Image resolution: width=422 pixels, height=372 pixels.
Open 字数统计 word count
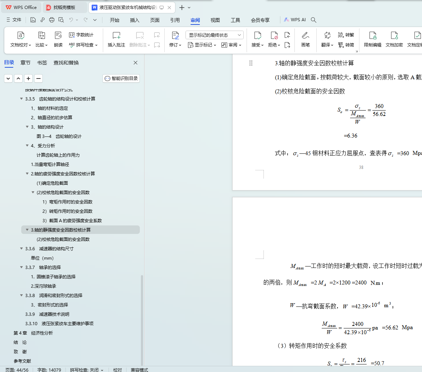81,35
